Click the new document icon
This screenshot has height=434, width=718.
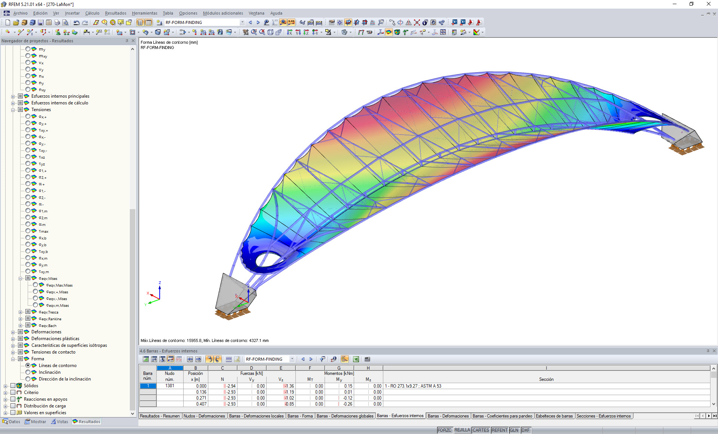(x=7, y=22)
